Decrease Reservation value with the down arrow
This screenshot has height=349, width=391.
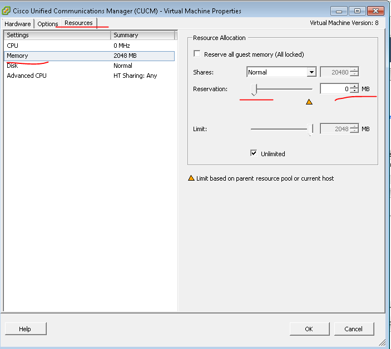(354, 91)
